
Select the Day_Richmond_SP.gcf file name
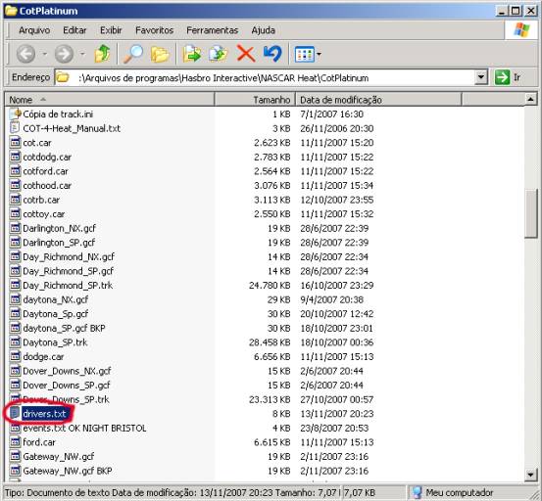point(68,271)
